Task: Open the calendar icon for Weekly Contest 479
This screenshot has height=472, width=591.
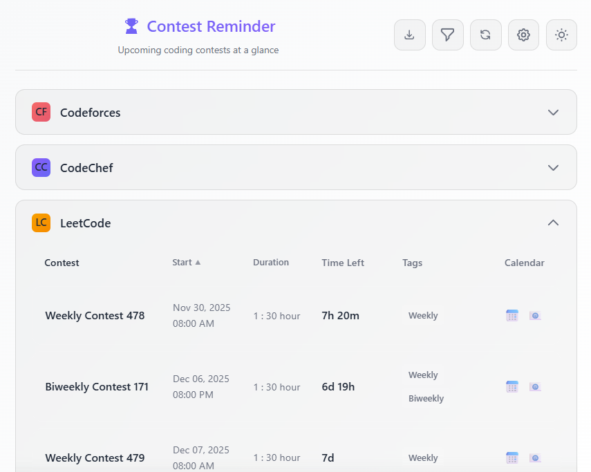Action: (512, 457)
